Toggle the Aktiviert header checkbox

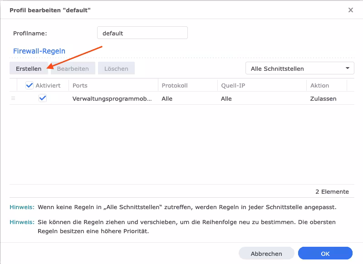[x=29, y=85]
